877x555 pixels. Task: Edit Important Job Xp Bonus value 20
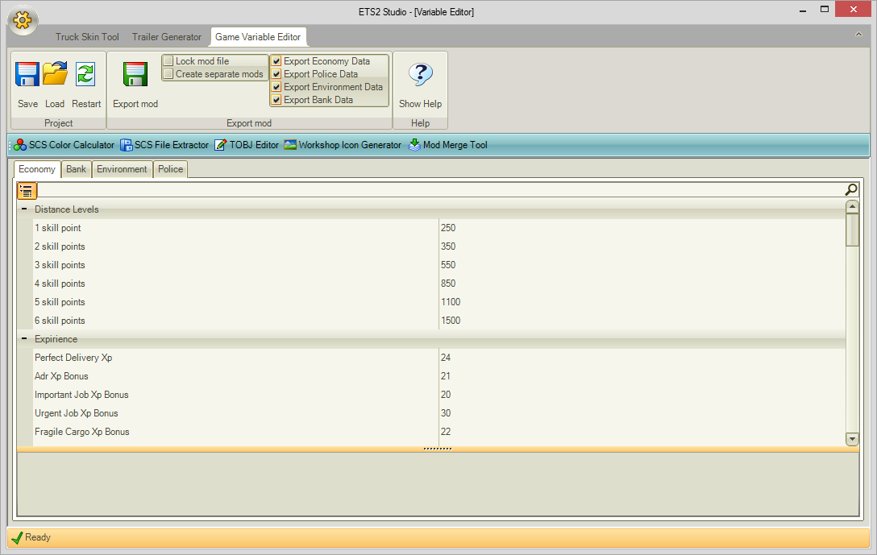tap(642, 395)
